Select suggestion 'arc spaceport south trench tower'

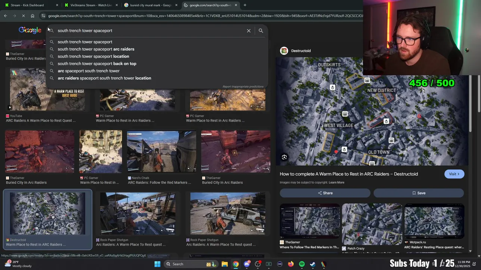click(157, 71)
